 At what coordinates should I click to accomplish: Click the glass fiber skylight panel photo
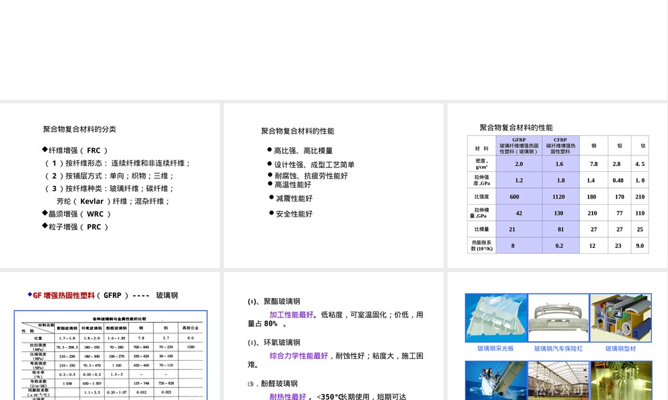[496, 317]
